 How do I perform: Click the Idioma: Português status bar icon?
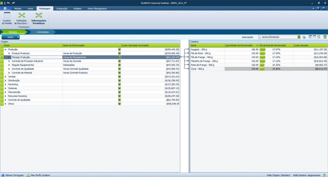tap(3, 175)
